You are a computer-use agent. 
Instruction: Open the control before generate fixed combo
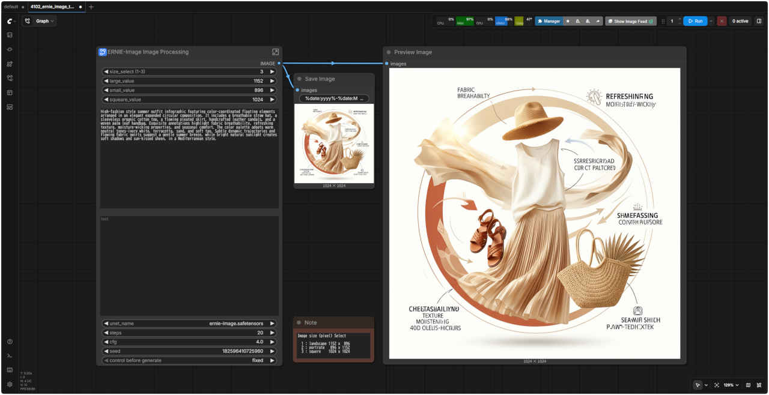(x=189, y=360)
